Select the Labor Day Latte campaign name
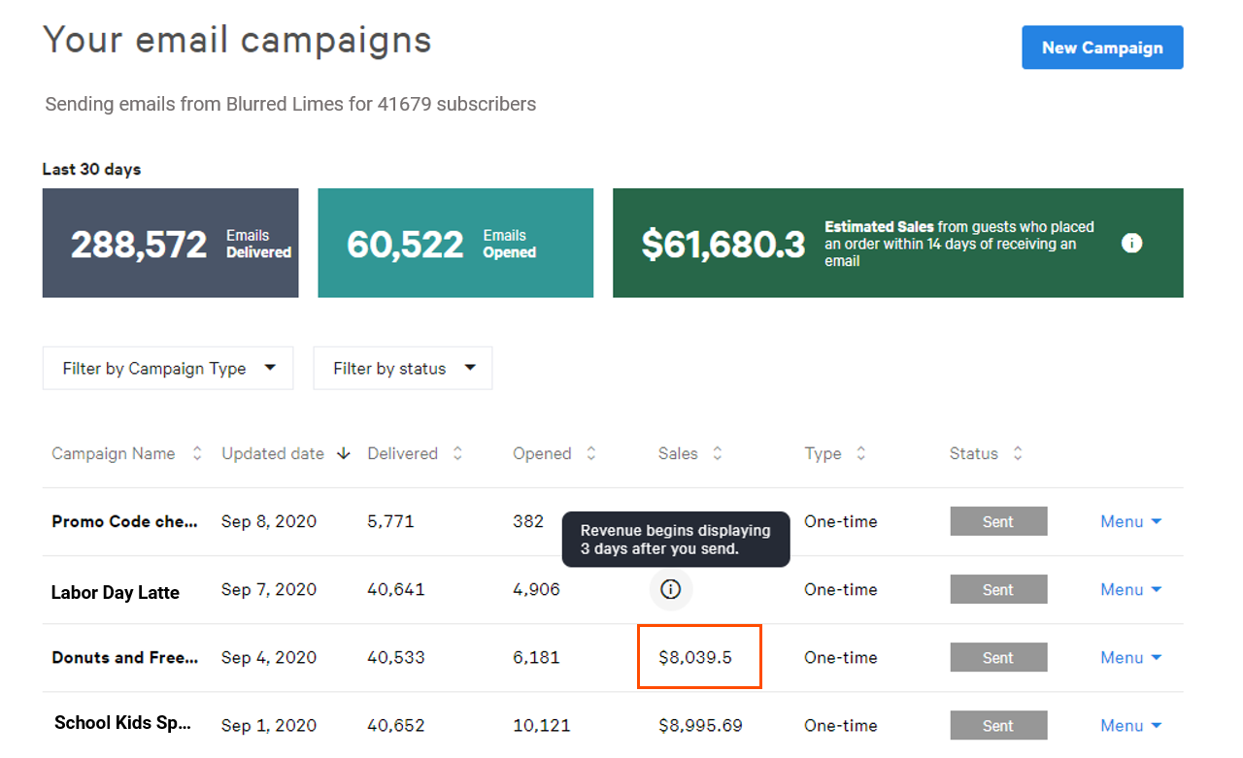 (x=115, y=592)
